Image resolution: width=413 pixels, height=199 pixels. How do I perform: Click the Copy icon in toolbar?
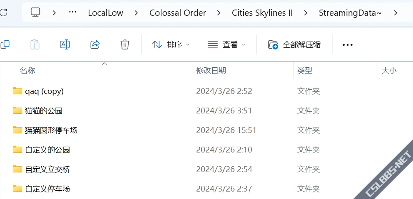click(x=5, y=44)
